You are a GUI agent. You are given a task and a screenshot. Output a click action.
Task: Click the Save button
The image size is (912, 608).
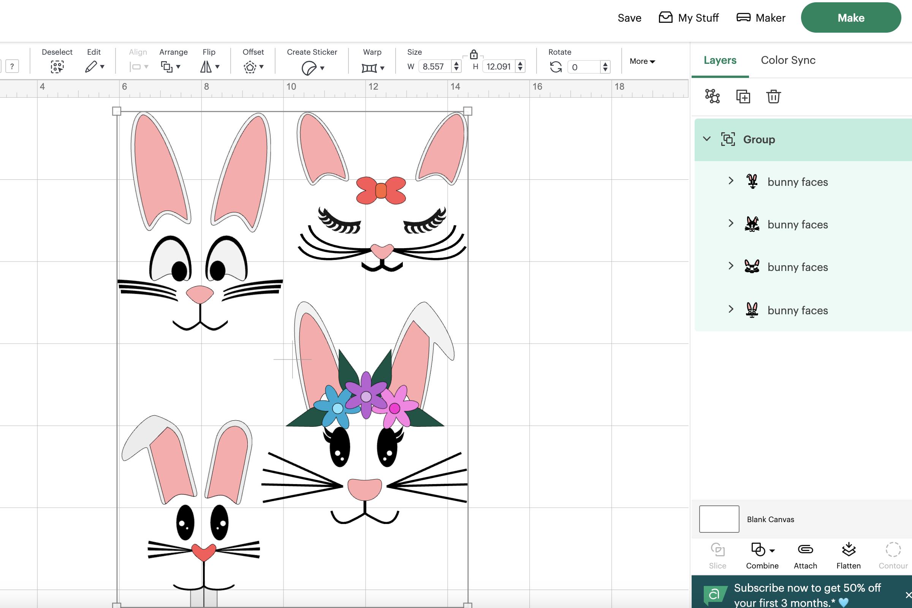click(x=629, y=18)
